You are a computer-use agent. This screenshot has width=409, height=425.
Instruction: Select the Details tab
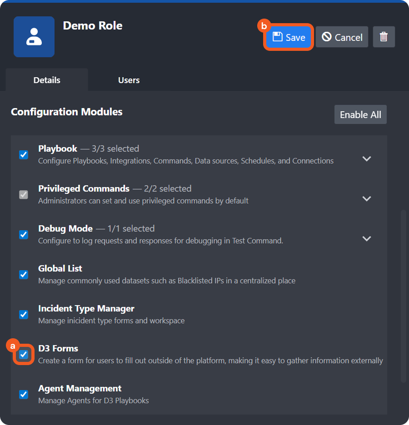[47, 80]
